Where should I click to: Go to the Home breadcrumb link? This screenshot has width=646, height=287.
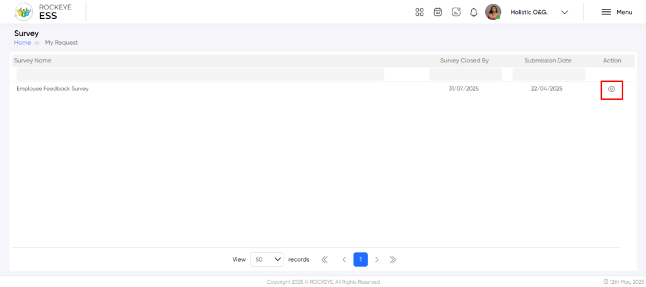click(x=22, y=42)
